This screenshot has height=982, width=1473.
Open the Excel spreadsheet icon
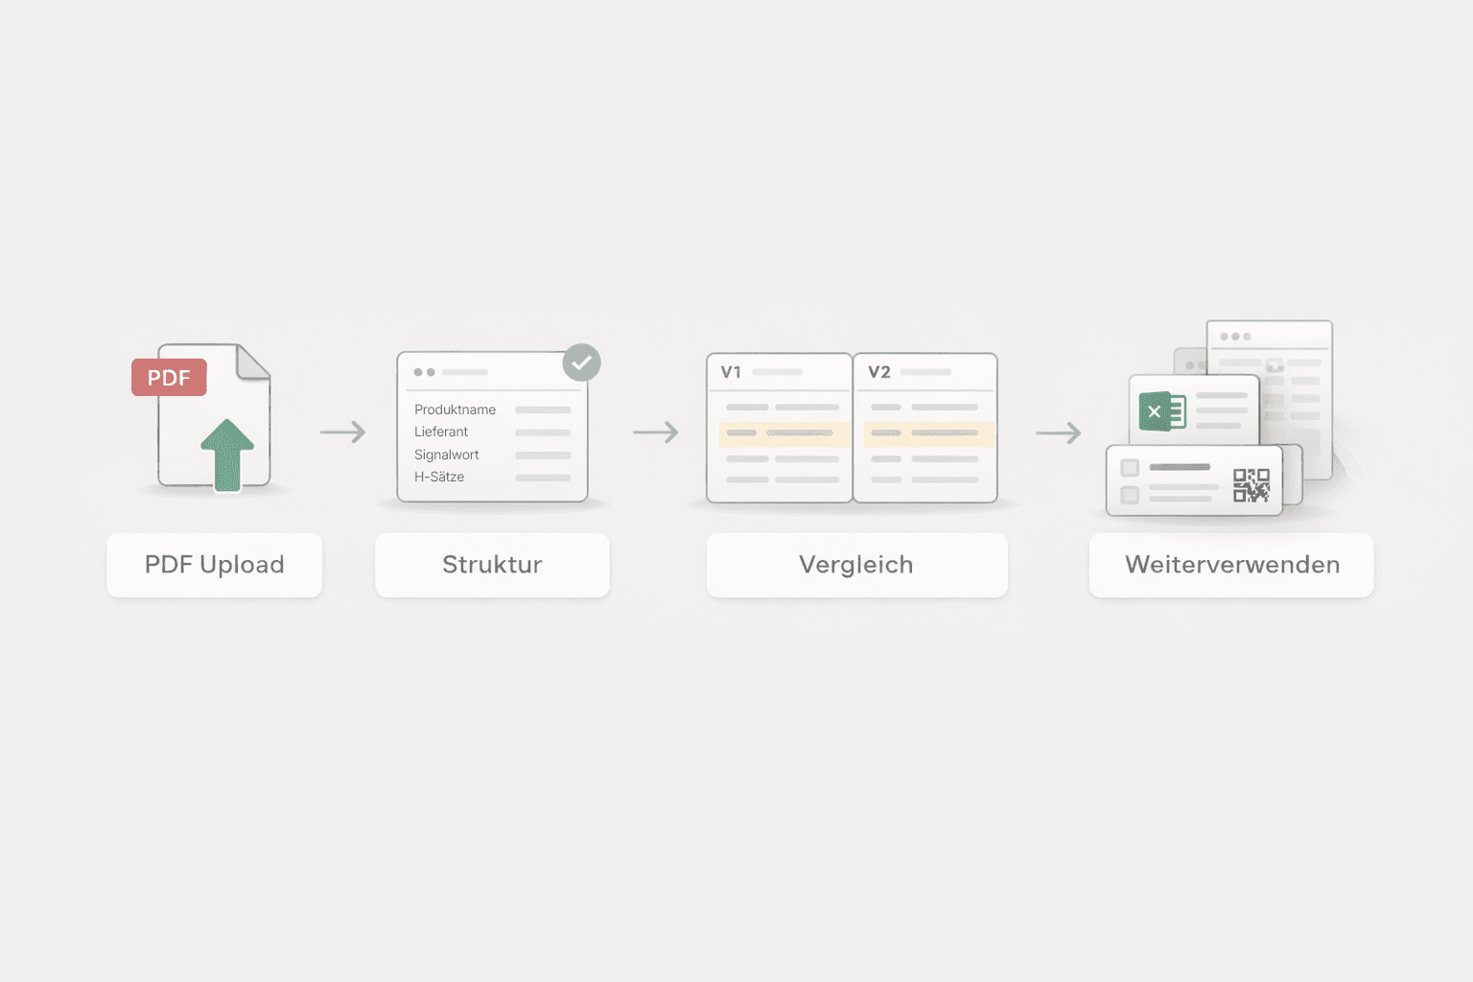[1160, 410]
